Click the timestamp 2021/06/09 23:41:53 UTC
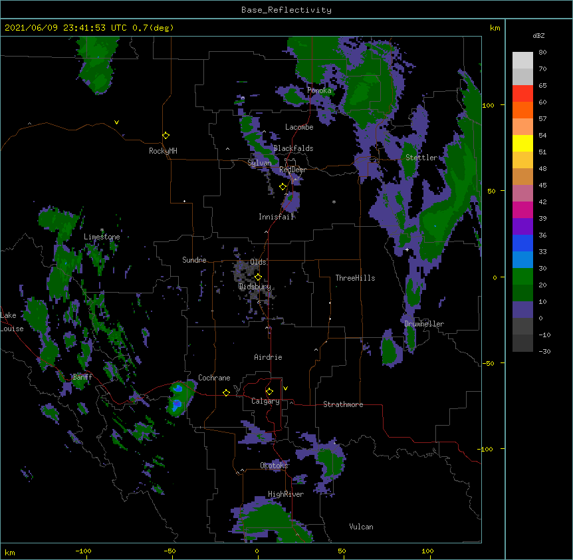 click(65, 28)
